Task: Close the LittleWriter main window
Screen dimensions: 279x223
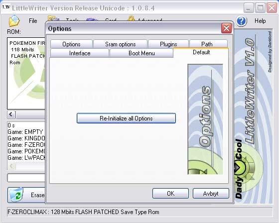Action: tap(272, 8)
